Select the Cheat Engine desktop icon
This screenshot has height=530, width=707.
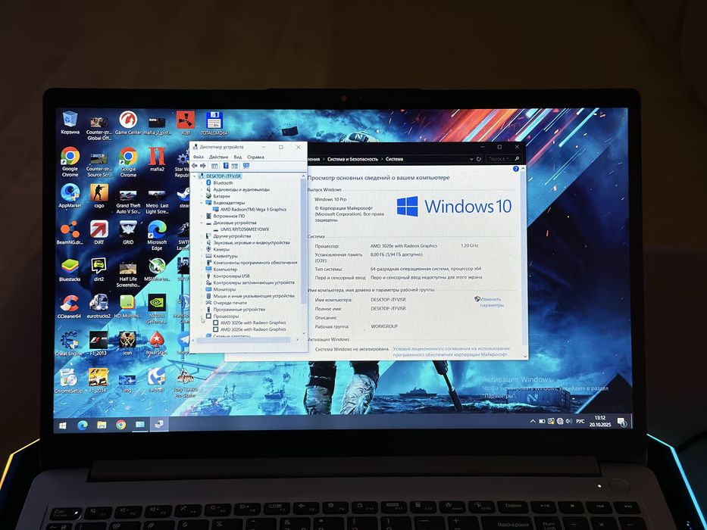tap(70, 344)
